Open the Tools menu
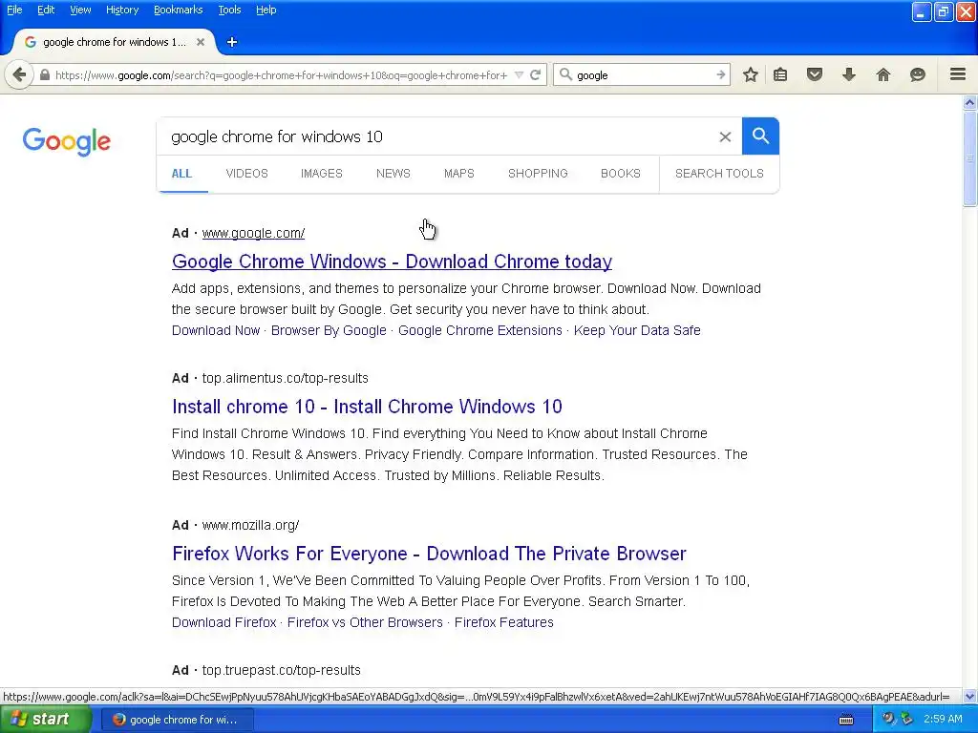The width and height of the screenshot is (978, 733). tap(229, 10)
